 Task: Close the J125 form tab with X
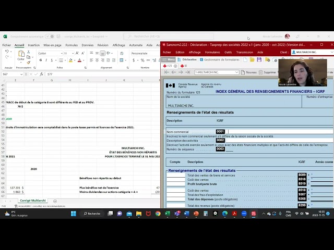point(175,66)
